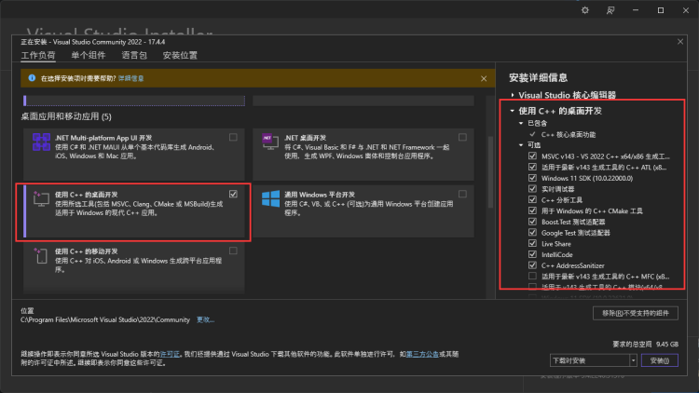This screenshot has width=699, height=393.
Task: Open the 许可证 license link
Action: coord(170,354)
